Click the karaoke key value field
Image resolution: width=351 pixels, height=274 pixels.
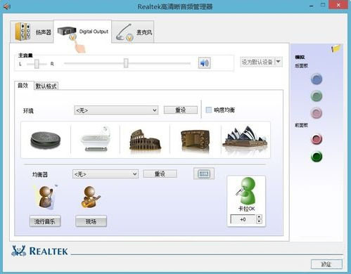click(x=243, y=219)
